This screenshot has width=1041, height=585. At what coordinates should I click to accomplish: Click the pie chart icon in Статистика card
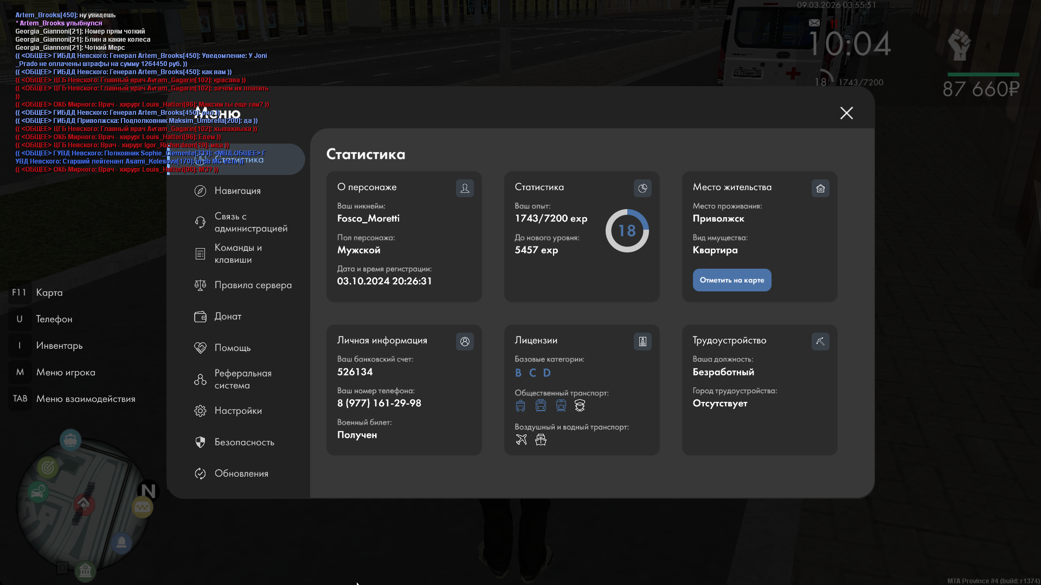[642, 188]
